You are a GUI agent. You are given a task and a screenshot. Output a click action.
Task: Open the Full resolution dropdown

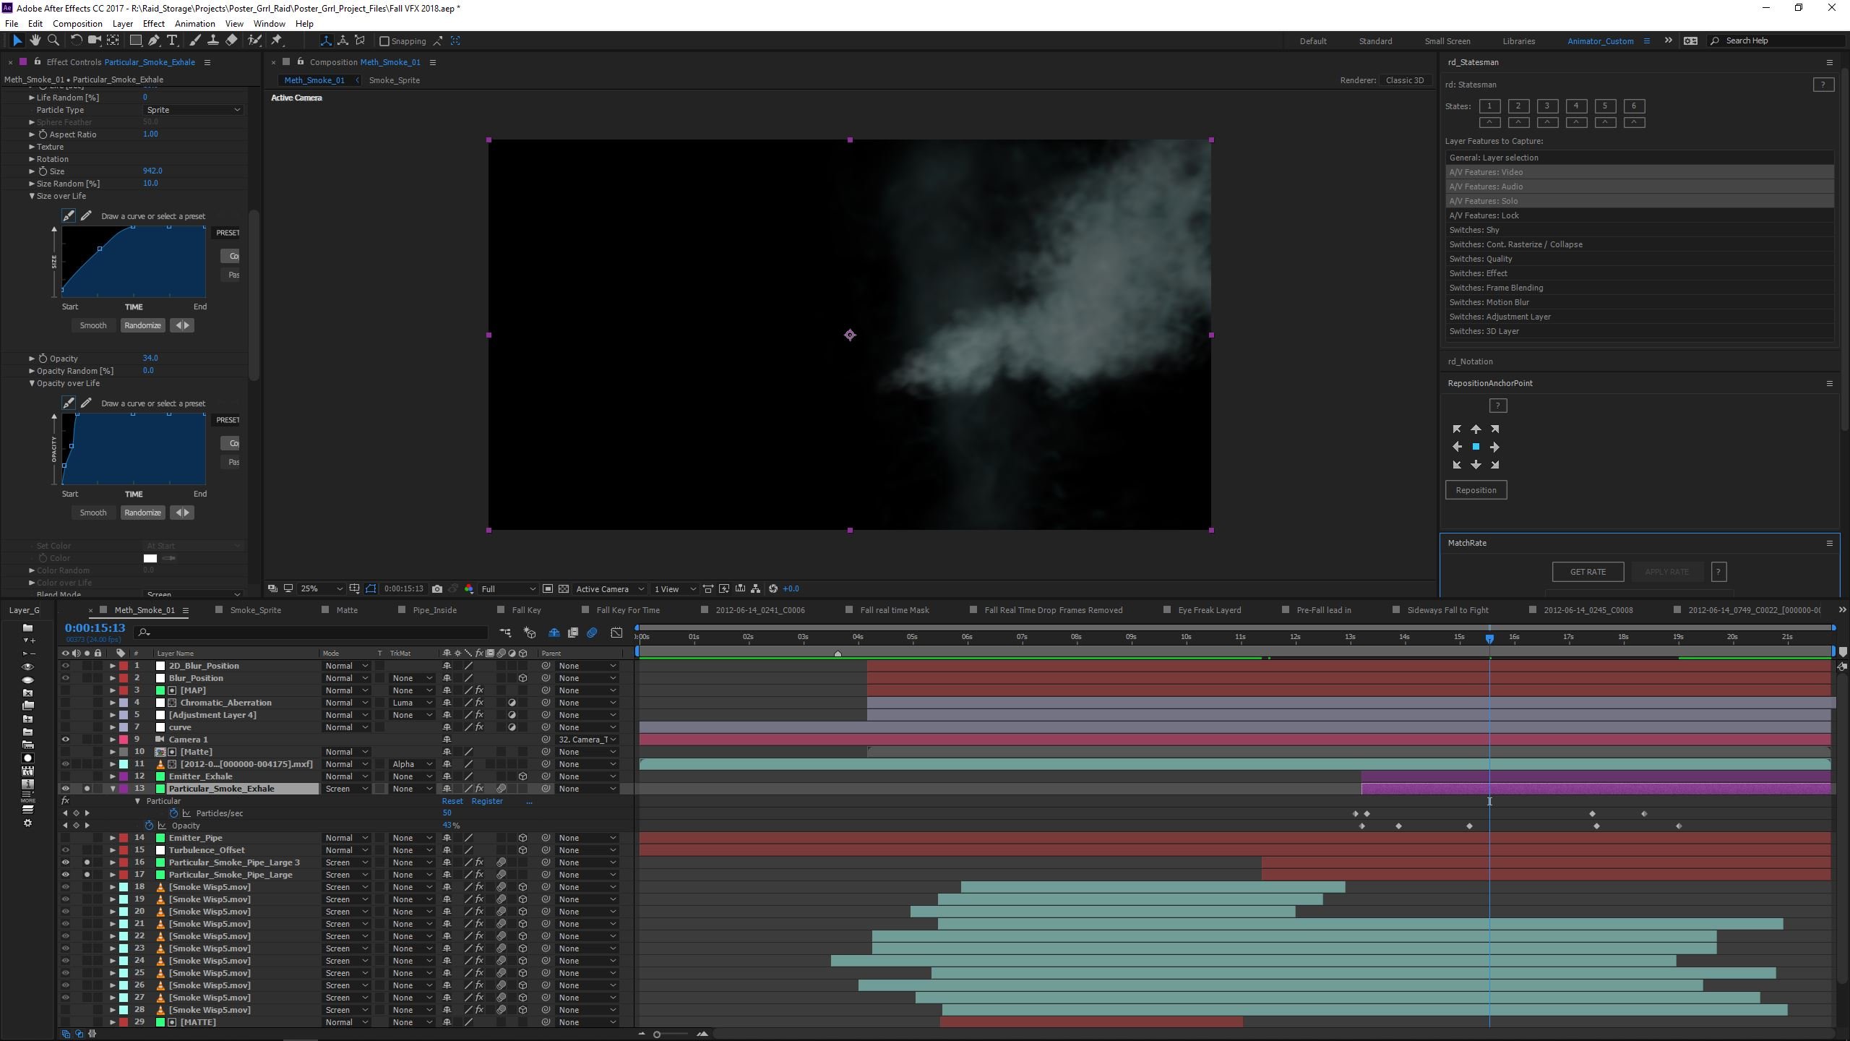[508, 588]
